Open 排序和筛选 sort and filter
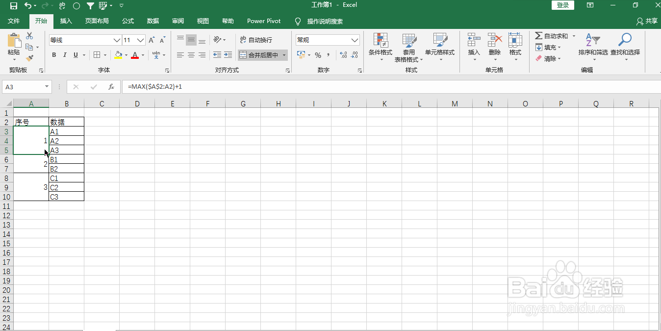Screen dimensions: 661x331 593,47
